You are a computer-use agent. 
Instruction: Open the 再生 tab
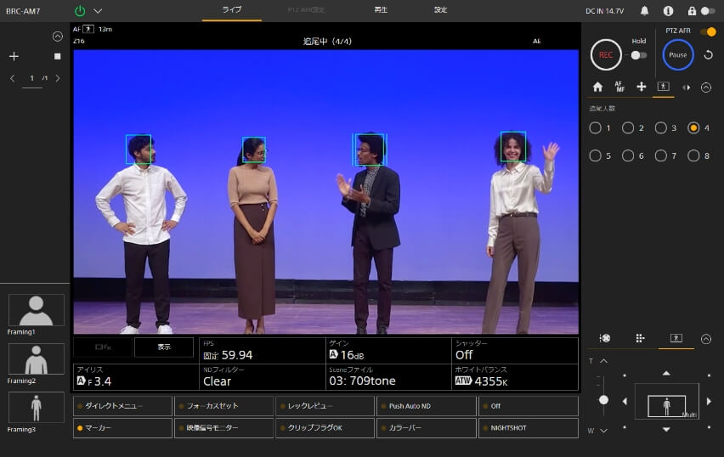tap(381, 10)
